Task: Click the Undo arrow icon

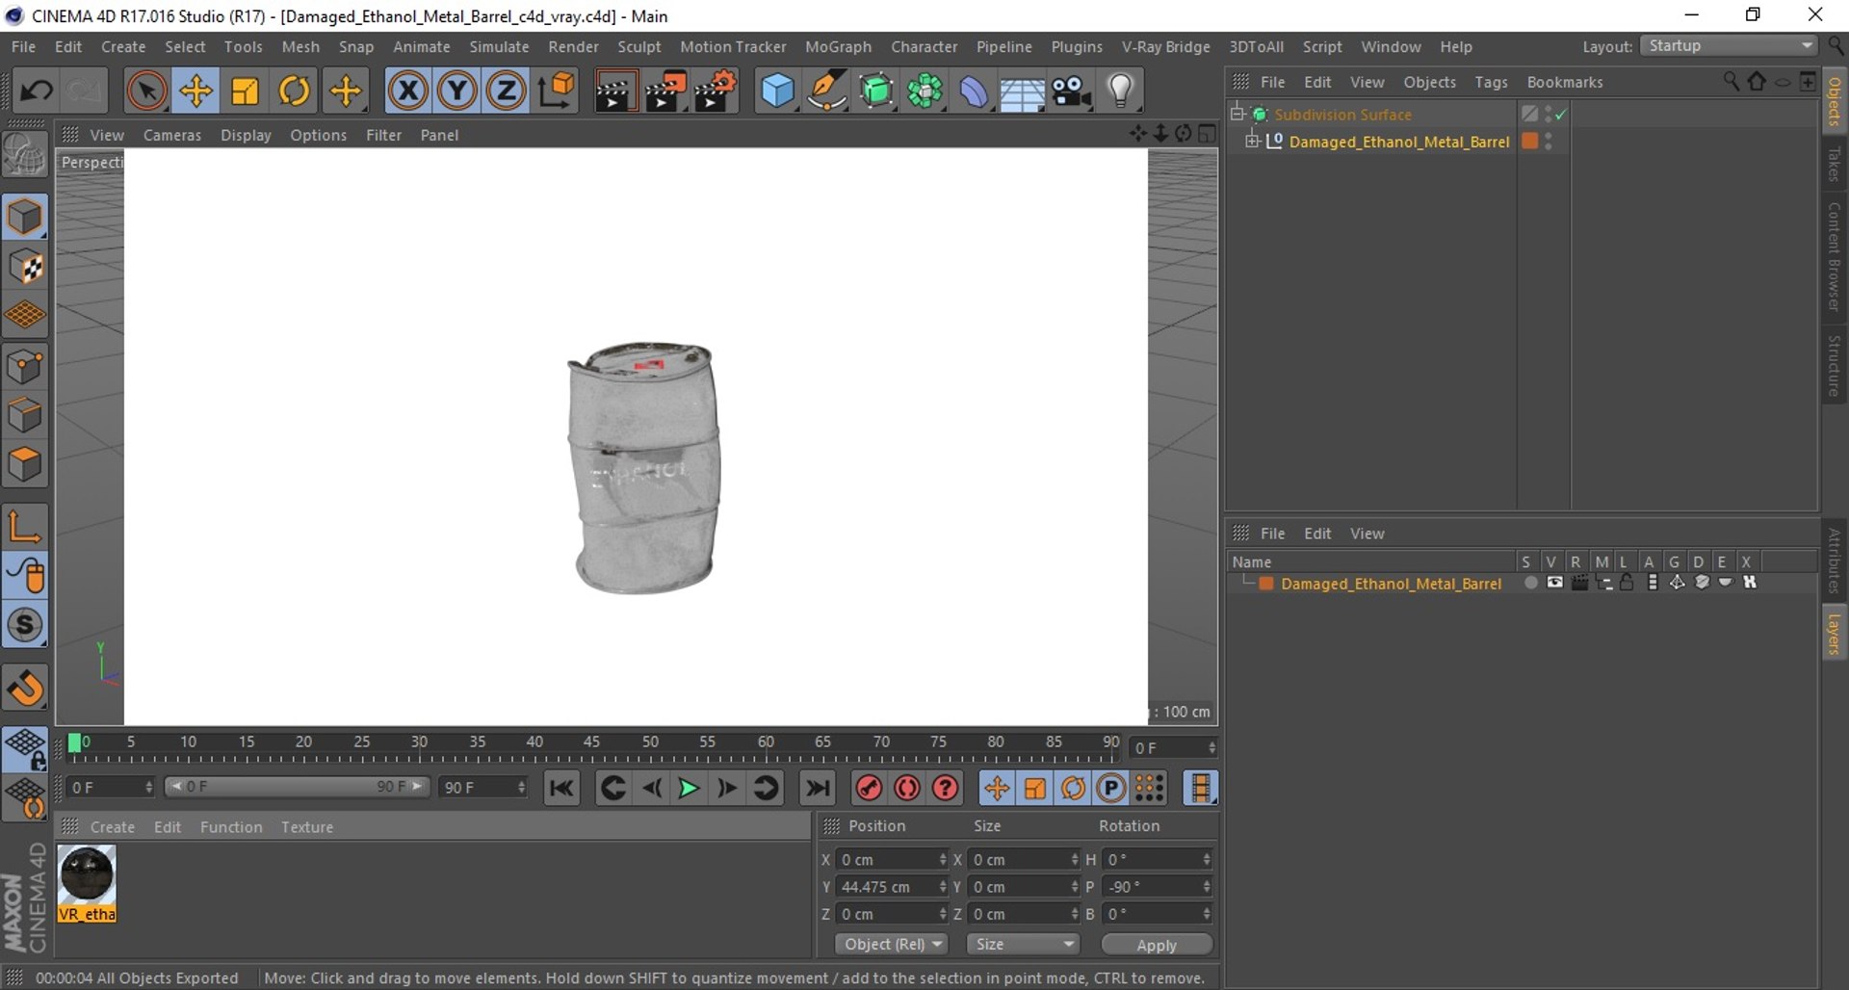Action: [x=37, y=91]
